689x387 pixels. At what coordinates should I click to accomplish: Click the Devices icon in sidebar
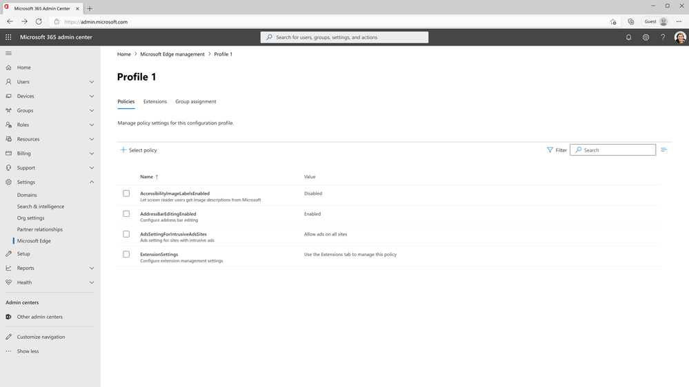point(8,96)
